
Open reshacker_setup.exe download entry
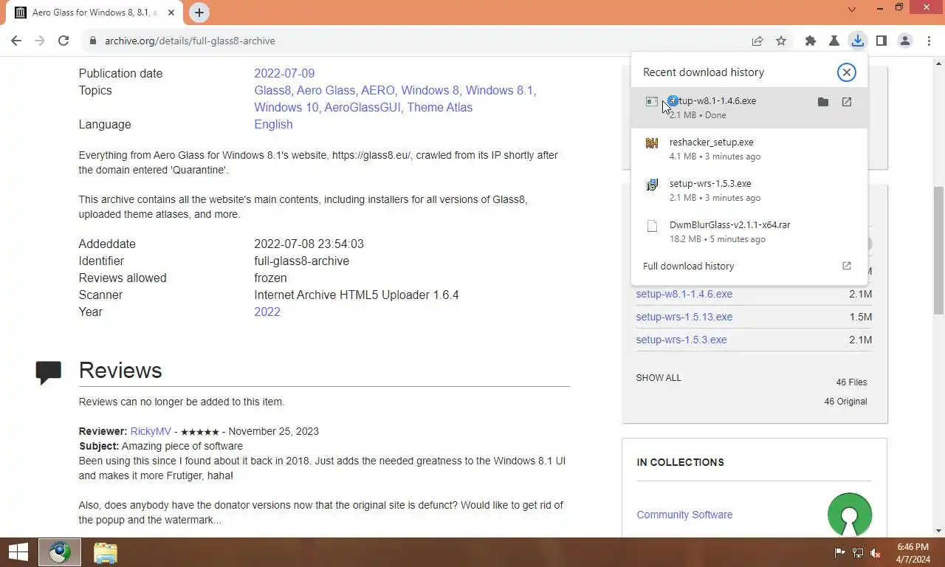pyautogui.click(x=749, y=148)
